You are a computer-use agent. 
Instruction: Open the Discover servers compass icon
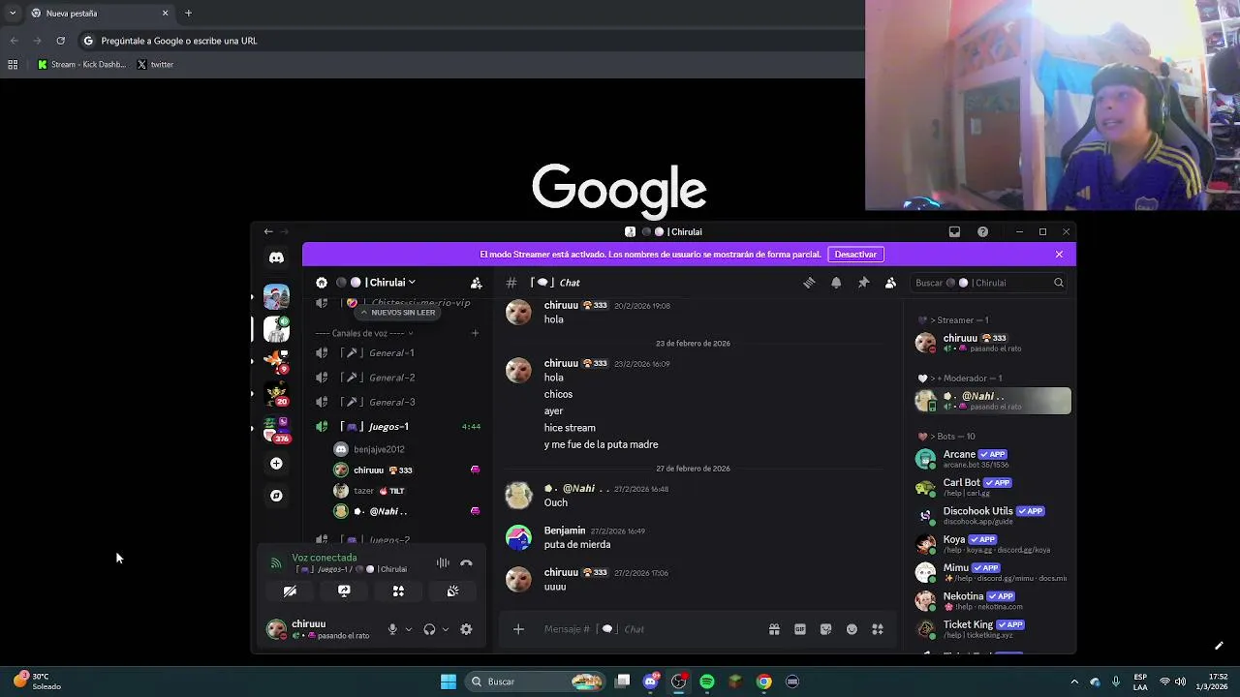click(x=276, y=496)
